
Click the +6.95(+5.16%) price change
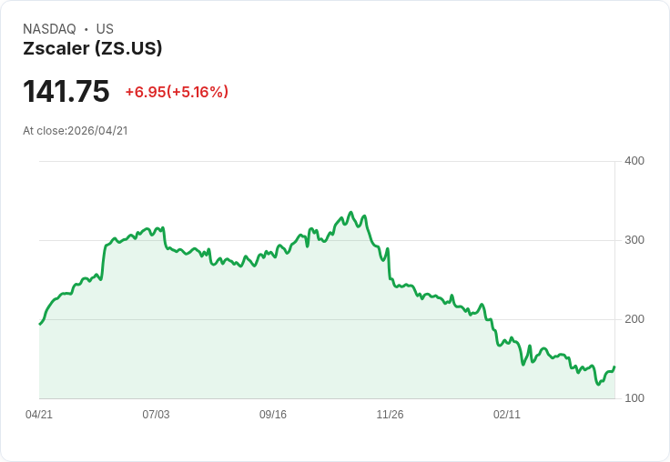(177, 92)
